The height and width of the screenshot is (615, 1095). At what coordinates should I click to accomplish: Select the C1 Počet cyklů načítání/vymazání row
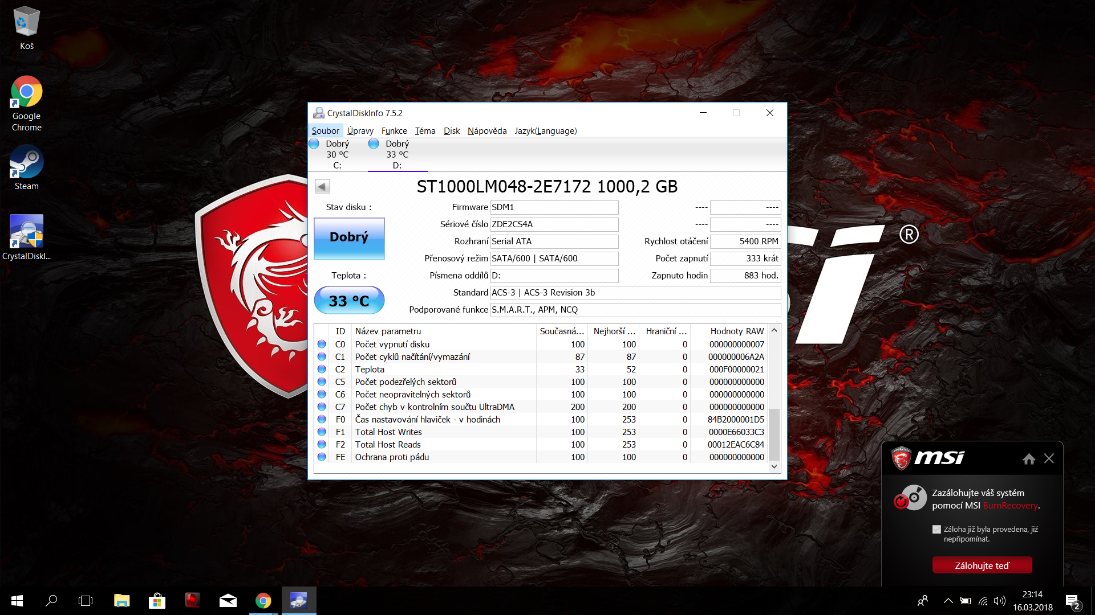point(541,357)
